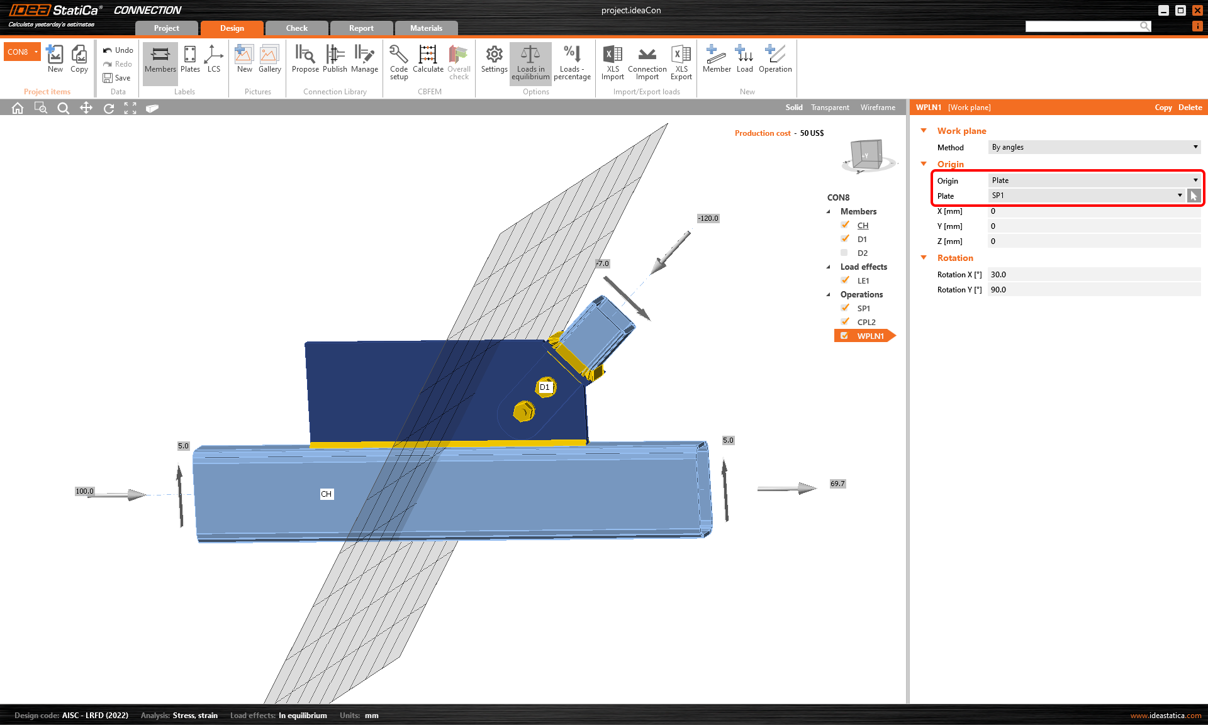Uncheck the CPL2 operation
Viewport: 1208px width, 725px height.
pyautogui.click(x=844, y=321)
